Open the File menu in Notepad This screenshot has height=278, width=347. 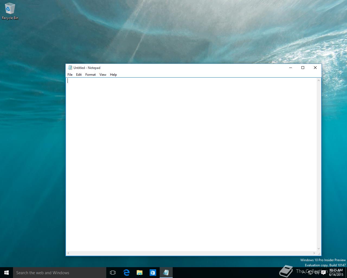coord(70,75)
